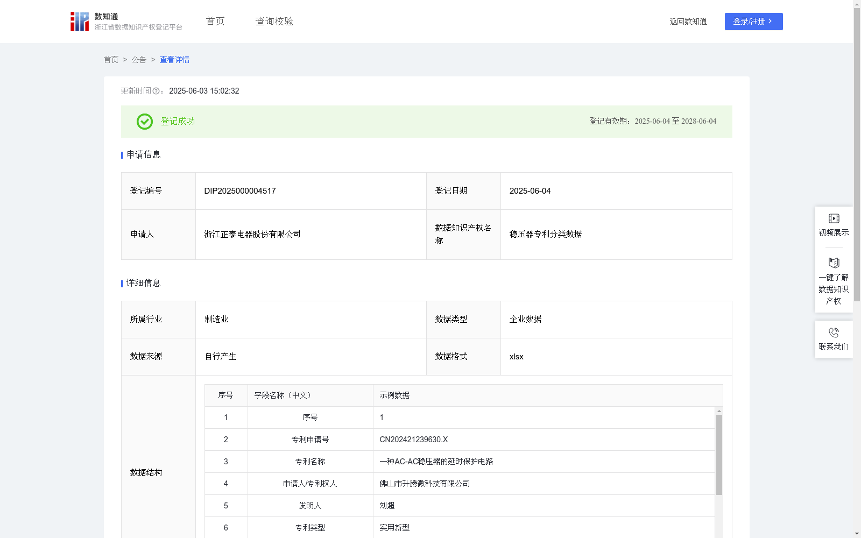Click 查看详情 breadcrumb item

point(174,60)
